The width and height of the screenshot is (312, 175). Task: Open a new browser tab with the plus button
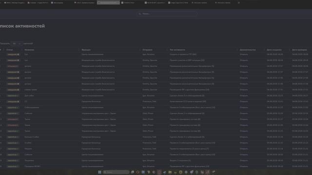(x=239, y=3)
